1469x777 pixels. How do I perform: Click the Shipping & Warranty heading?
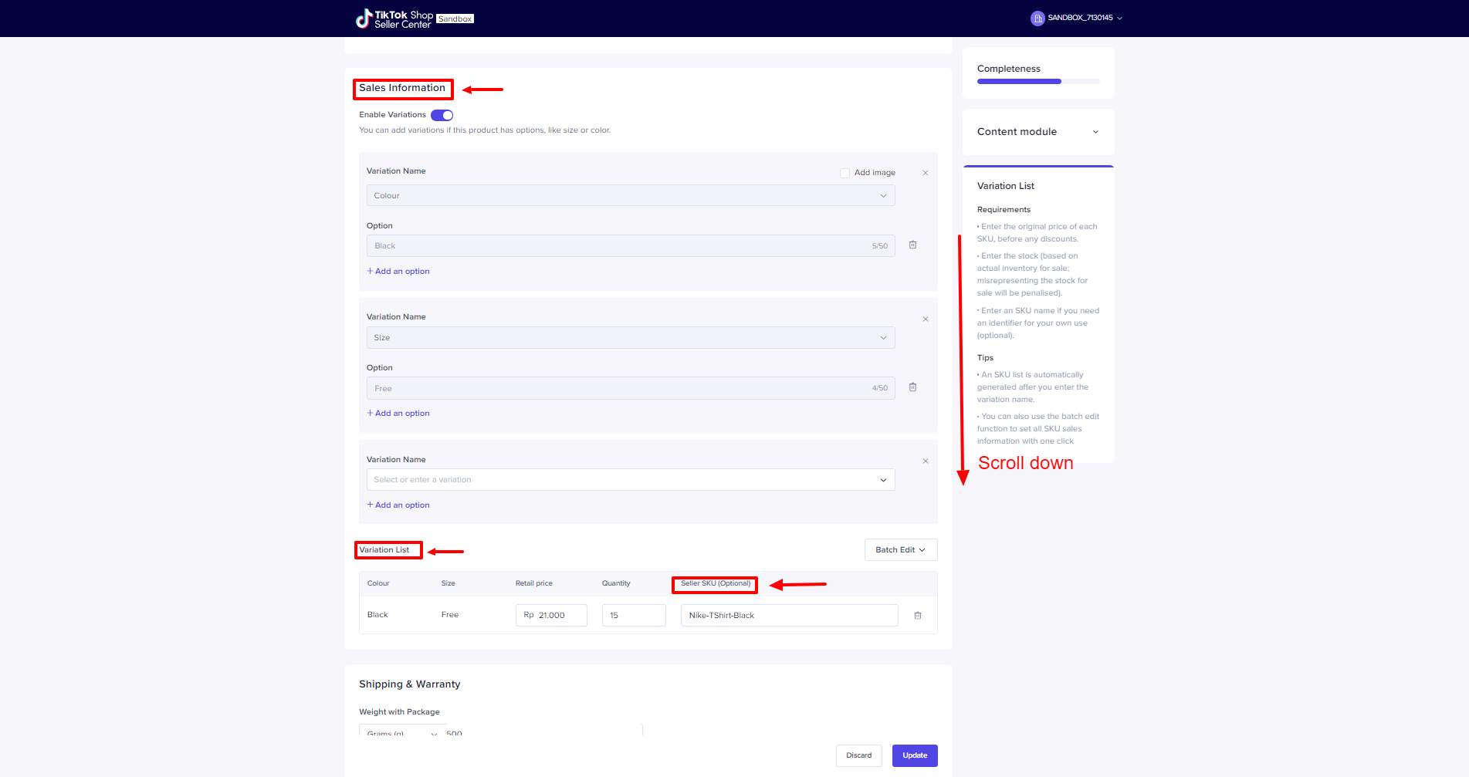click(409, 684)
